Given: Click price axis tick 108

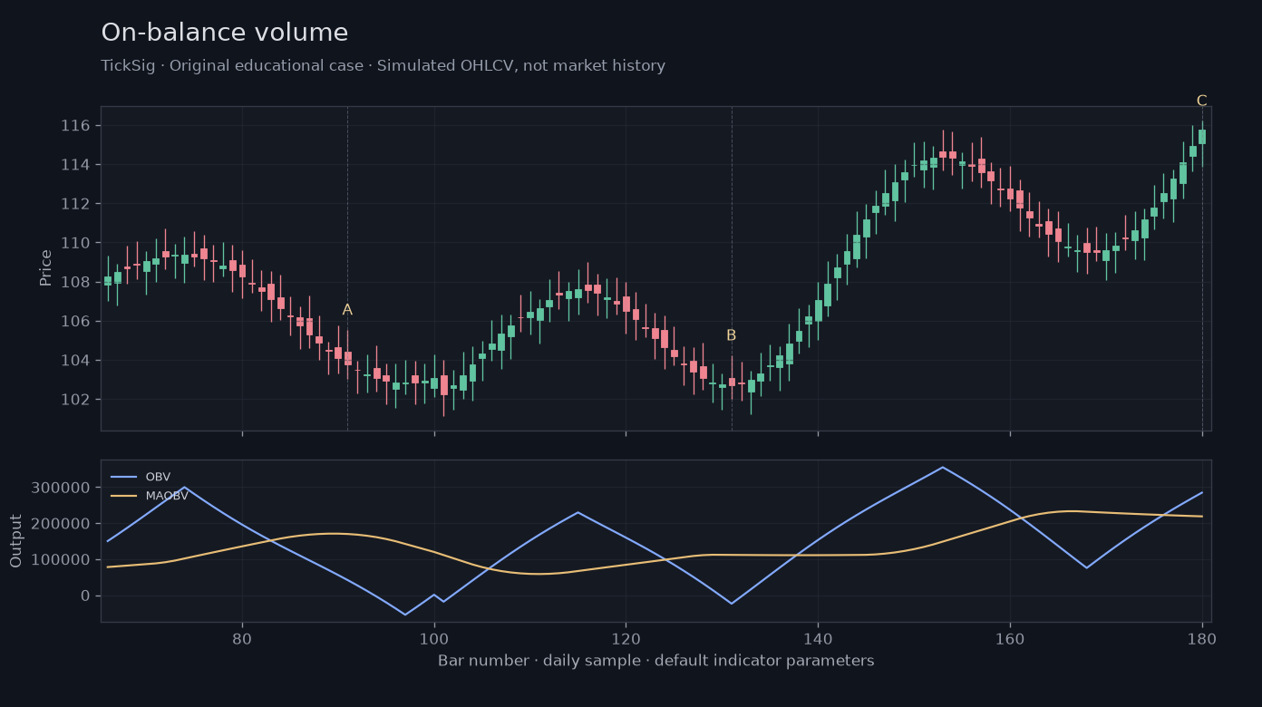Looking at the screenshot, I should [x=74, y=282].
